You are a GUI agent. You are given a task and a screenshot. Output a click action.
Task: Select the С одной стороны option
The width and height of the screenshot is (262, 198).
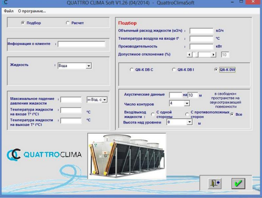point(153,114)
